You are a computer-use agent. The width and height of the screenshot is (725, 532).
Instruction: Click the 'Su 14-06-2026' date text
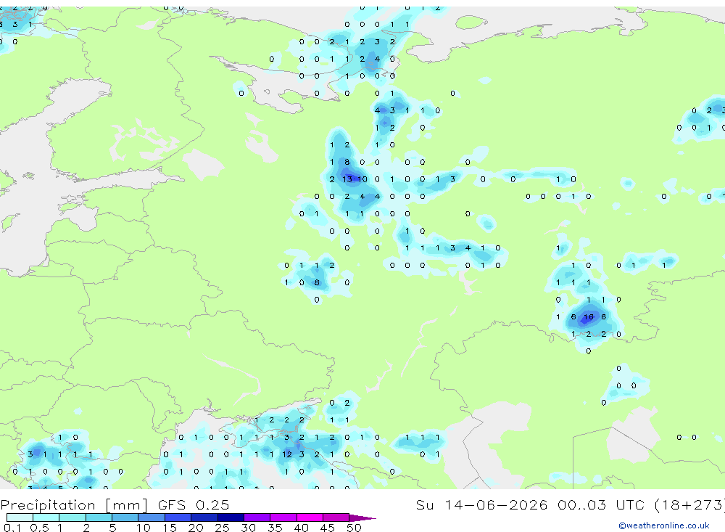[482, 504]
